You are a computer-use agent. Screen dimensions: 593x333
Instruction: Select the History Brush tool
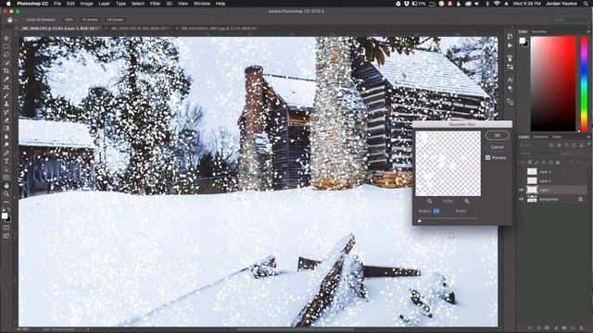coord(6,112)
